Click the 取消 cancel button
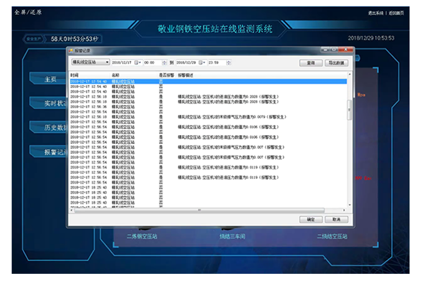 click(336, 219)
